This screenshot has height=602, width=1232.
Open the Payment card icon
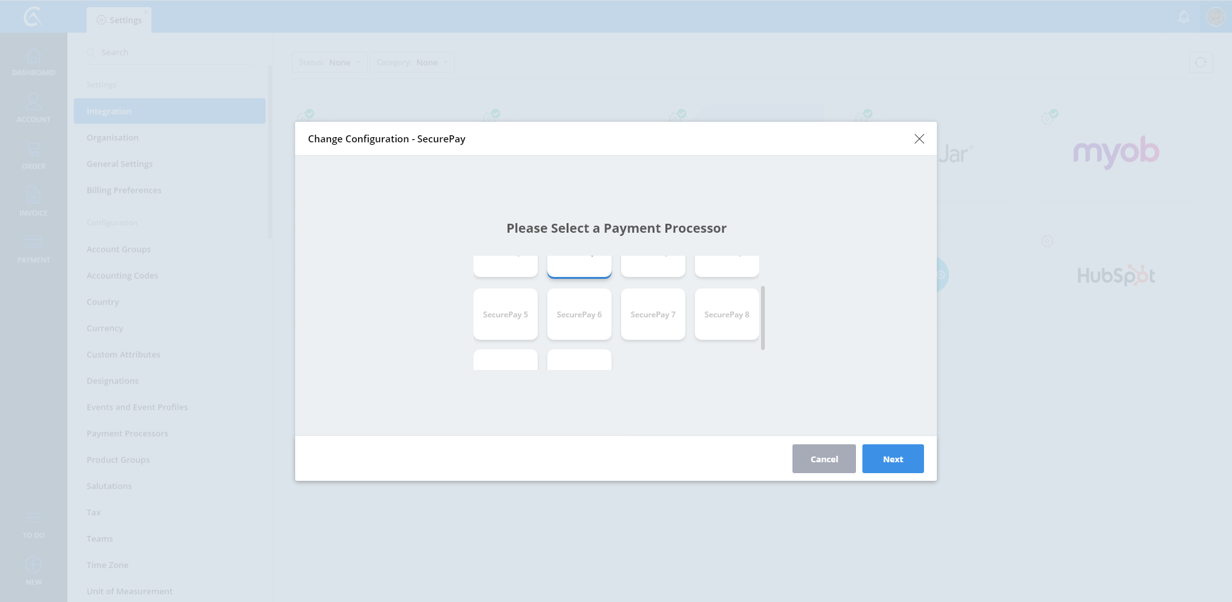click(x=33, y=242)
